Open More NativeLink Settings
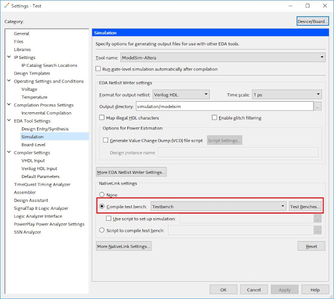 tap(124, 246)
